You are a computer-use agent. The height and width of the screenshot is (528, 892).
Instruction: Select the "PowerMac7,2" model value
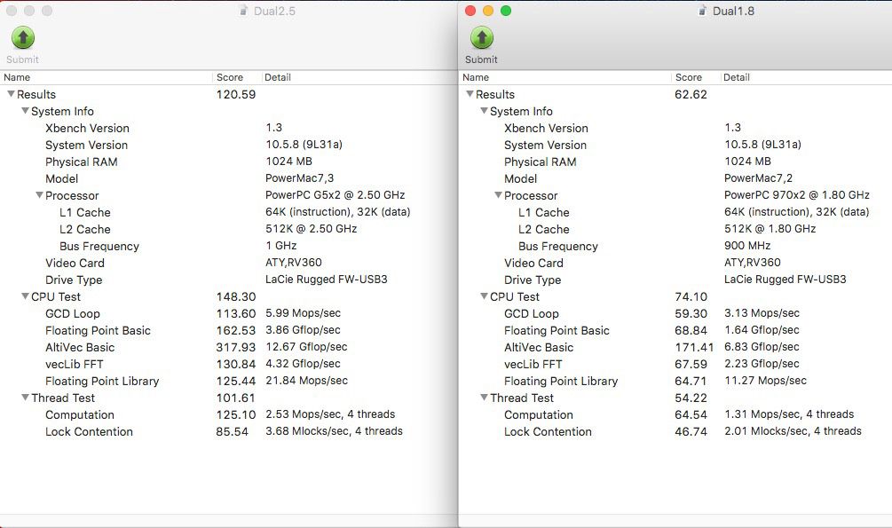[758, 178]
